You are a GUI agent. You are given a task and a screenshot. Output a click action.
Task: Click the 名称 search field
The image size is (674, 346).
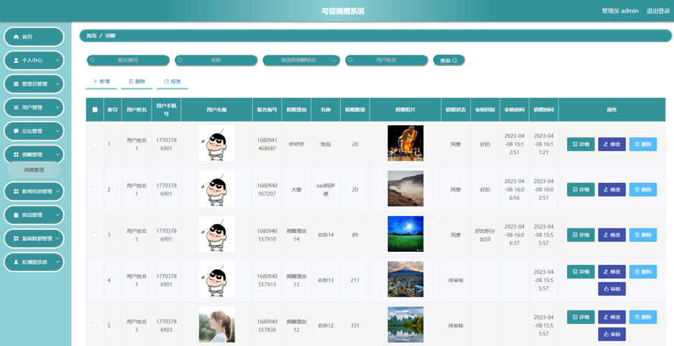(216, 61)
